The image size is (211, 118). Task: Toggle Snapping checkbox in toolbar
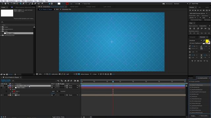coord(83,4)
